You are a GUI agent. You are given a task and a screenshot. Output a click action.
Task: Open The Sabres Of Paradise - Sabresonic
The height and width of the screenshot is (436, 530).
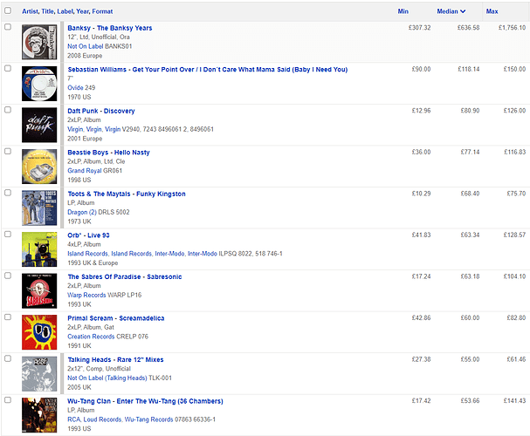point(125,277)
